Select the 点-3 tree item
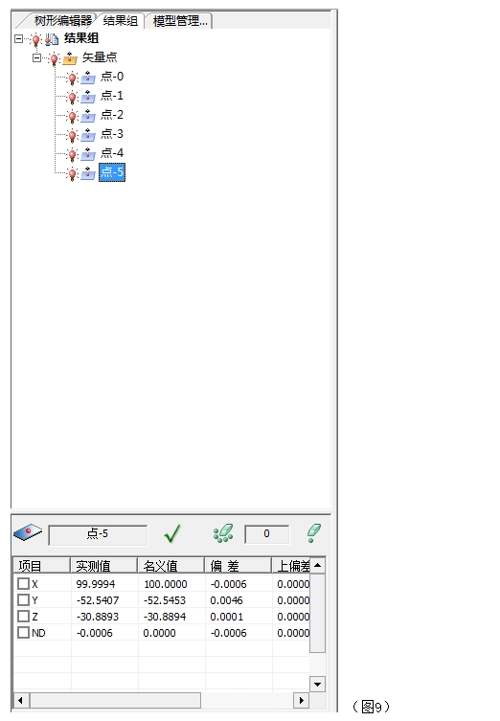This screenshot has height=721, width=500. pos(112,134)
